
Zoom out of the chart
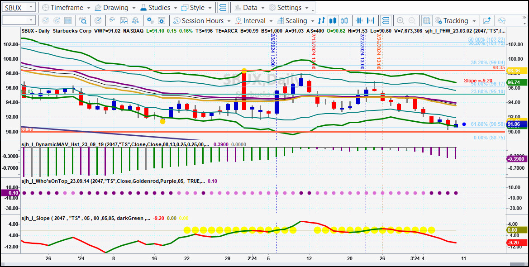coord(412,20)
